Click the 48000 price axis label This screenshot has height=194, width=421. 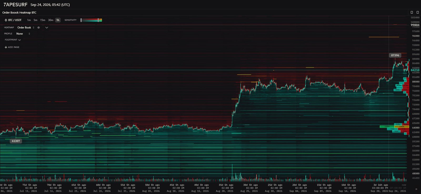pos(416,173)
